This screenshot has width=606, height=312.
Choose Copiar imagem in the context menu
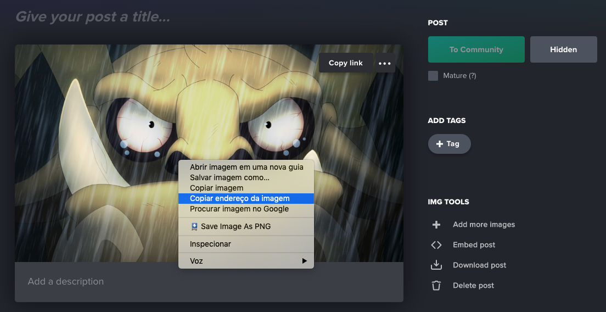[x=246, y=188]
